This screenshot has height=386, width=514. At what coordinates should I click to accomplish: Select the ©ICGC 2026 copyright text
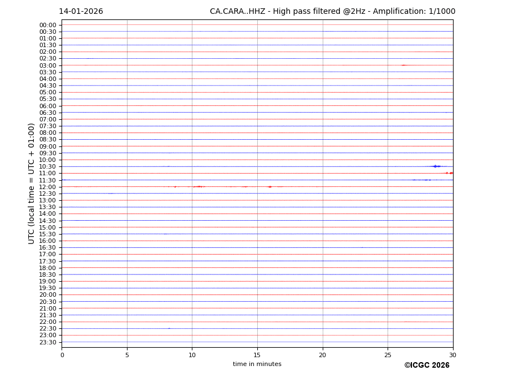coord(426,365)
